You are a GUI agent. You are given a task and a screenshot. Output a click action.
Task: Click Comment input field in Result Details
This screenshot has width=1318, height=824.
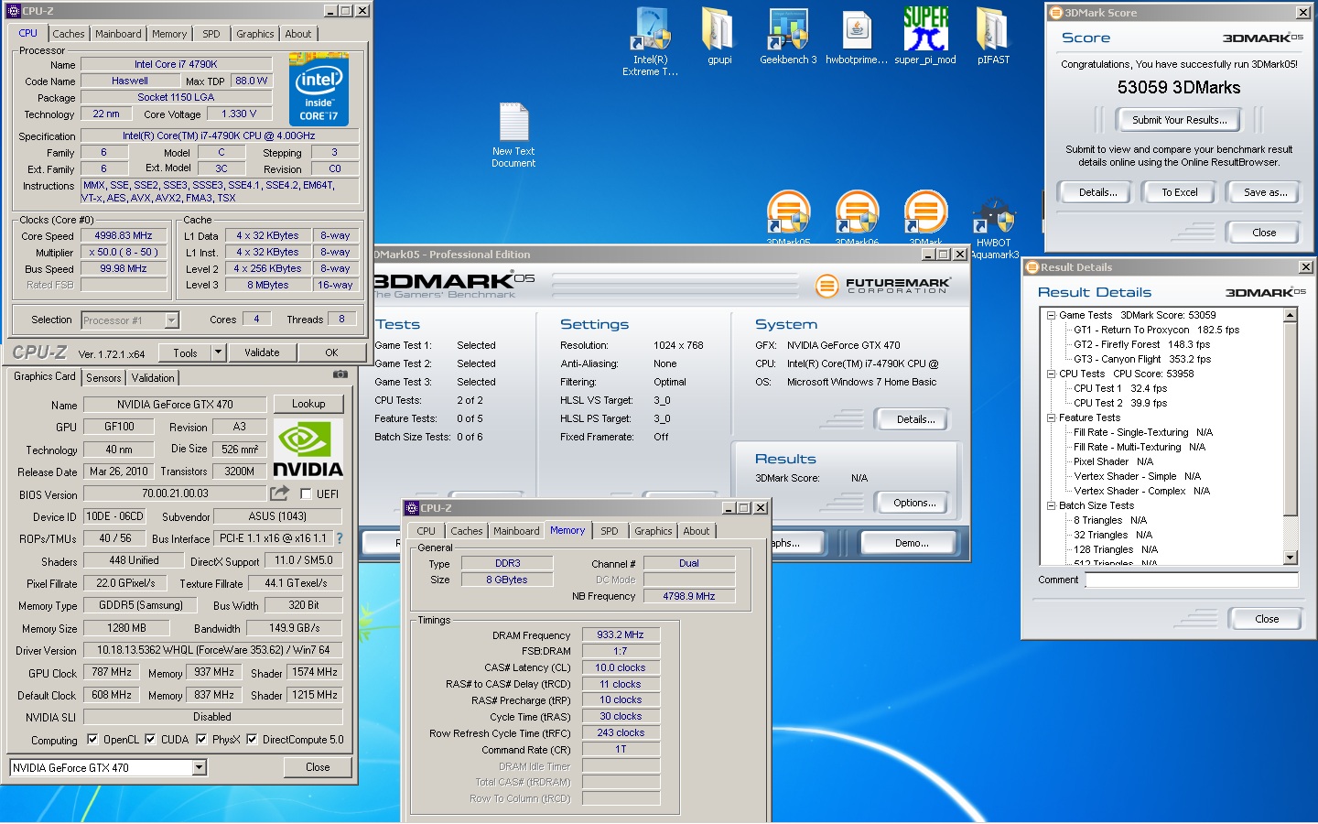(1191, 580)
